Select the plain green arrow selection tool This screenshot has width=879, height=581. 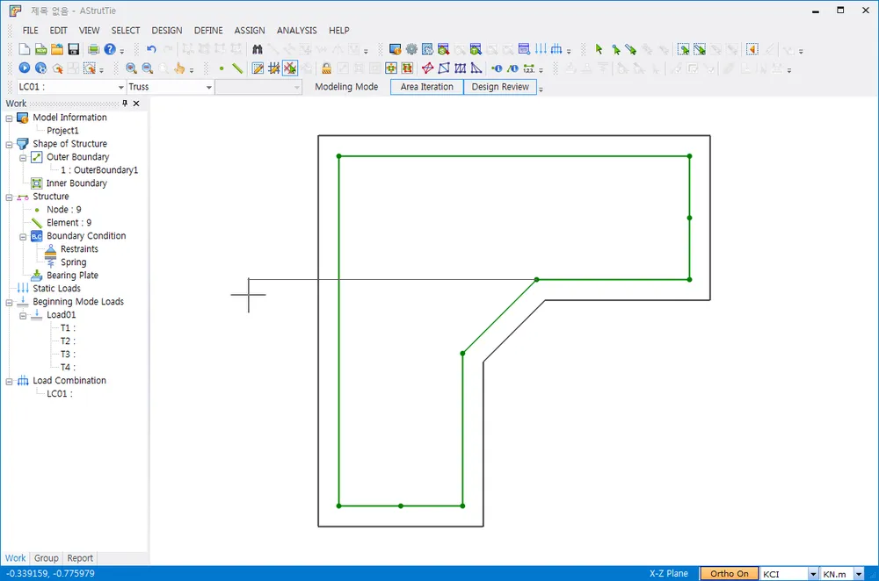599,49
